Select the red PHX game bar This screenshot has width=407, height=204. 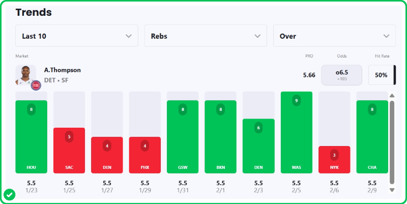[145, 155]
